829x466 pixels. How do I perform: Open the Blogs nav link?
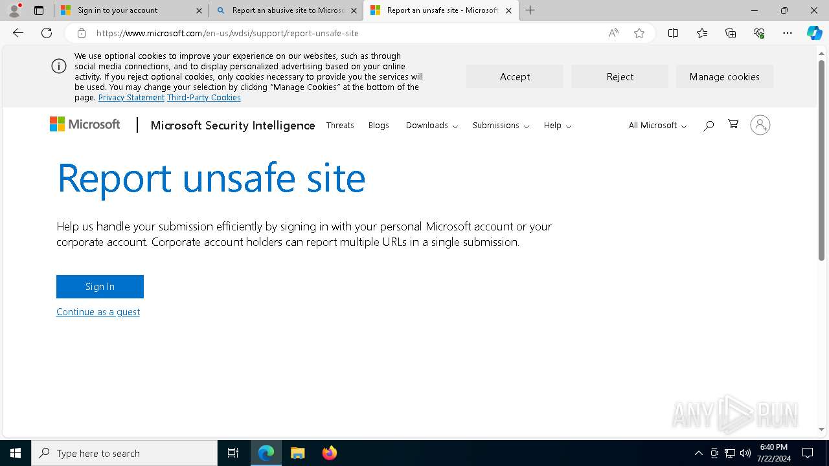click(x=379, y=125)
